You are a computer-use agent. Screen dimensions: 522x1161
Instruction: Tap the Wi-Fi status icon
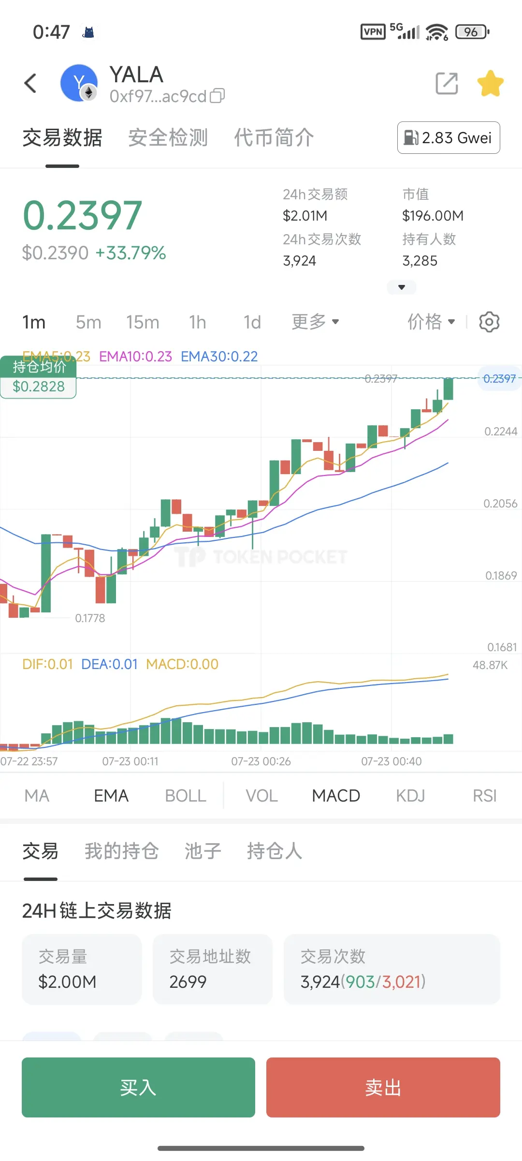point(437,32)
